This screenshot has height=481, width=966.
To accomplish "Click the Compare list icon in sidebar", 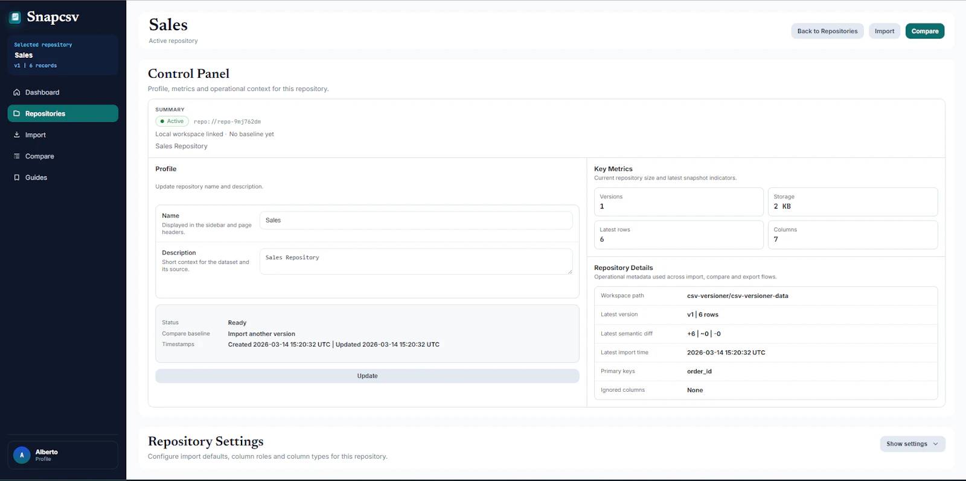I will point(17,156).
